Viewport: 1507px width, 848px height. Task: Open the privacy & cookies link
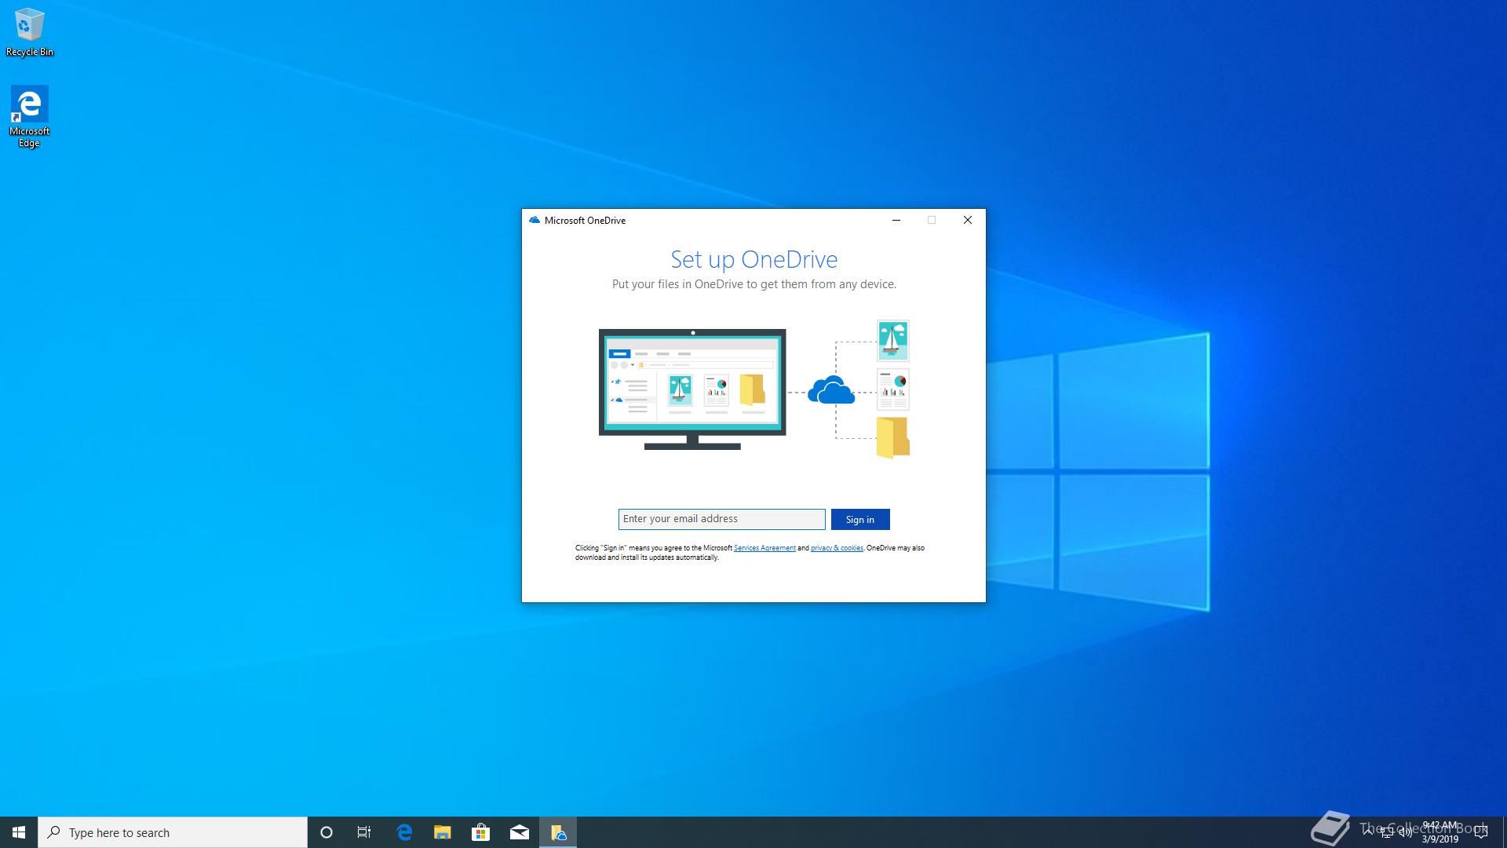pyautogui.click(x=837, y=548)
